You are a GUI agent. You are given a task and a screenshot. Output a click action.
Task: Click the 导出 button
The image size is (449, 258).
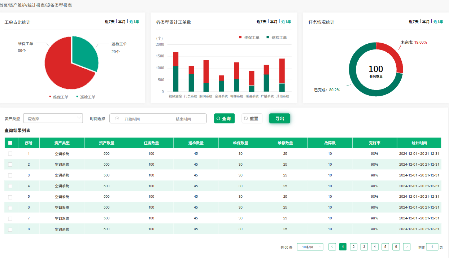(x=279, y=118)
